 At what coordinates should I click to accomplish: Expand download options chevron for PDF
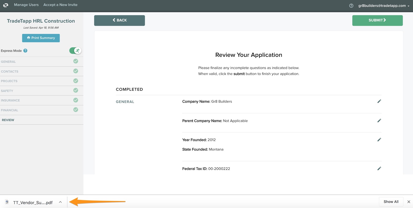60,202
